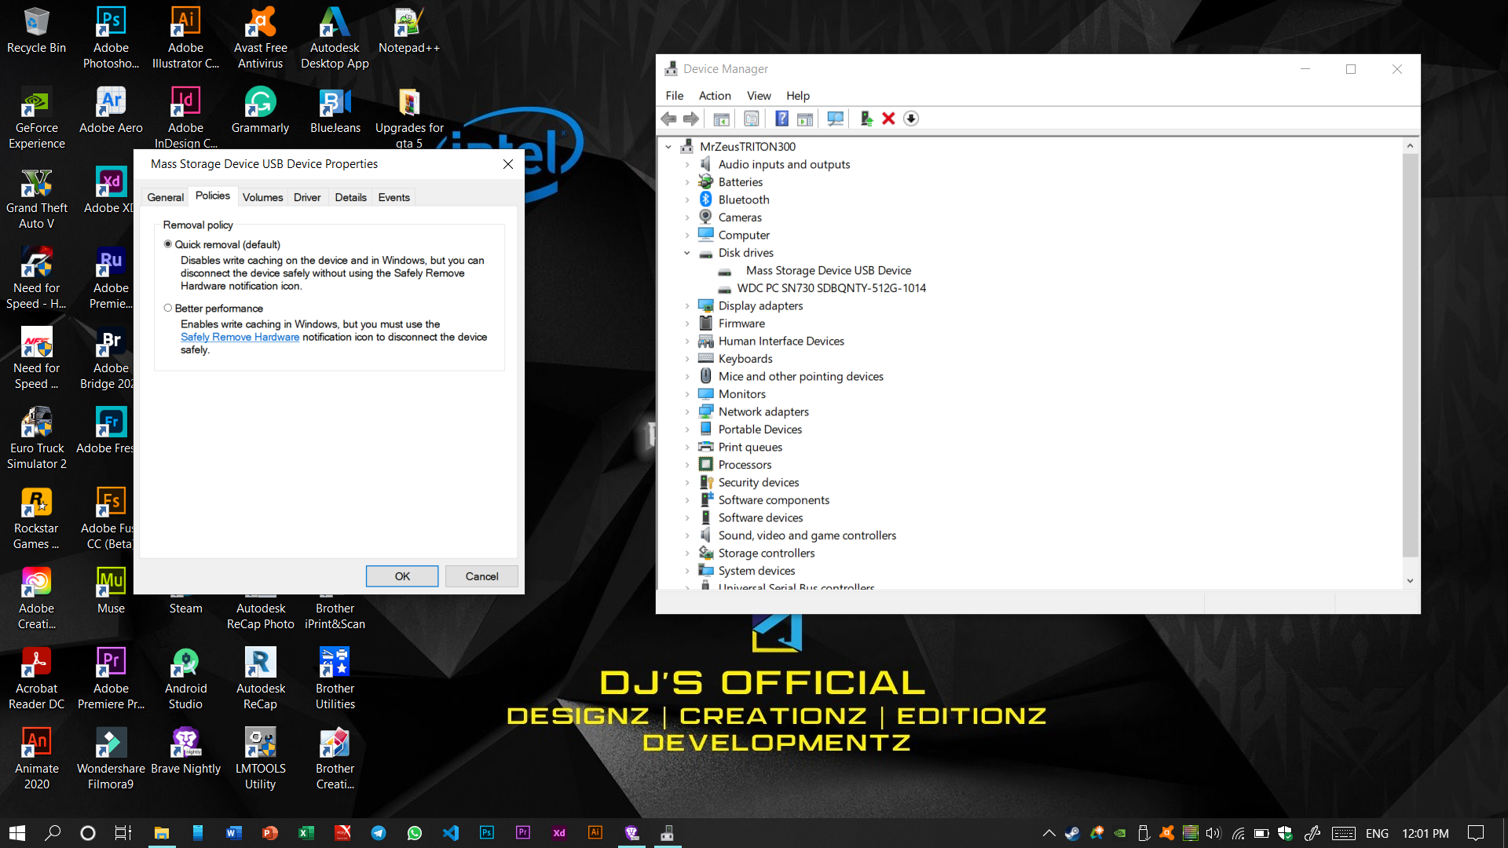The height and width of the screenshot is (848, 1508).
Task: Expand the Network adapters node
Action: click(x=687, y=411)
